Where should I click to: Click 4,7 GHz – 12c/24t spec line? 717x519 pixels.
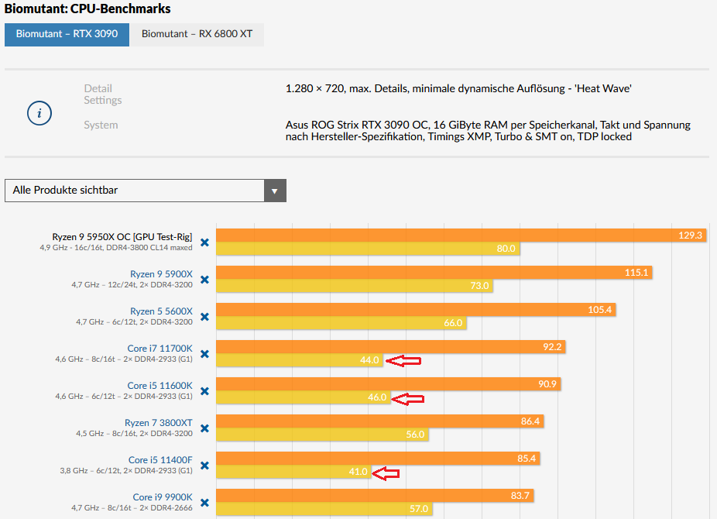pyautogui.click(x=132, y=284)
